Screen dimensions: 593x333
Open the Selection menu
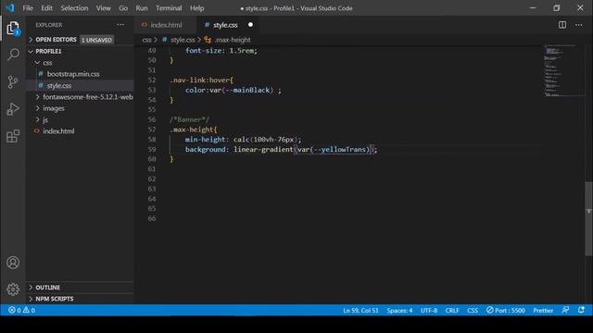[74, 8]
